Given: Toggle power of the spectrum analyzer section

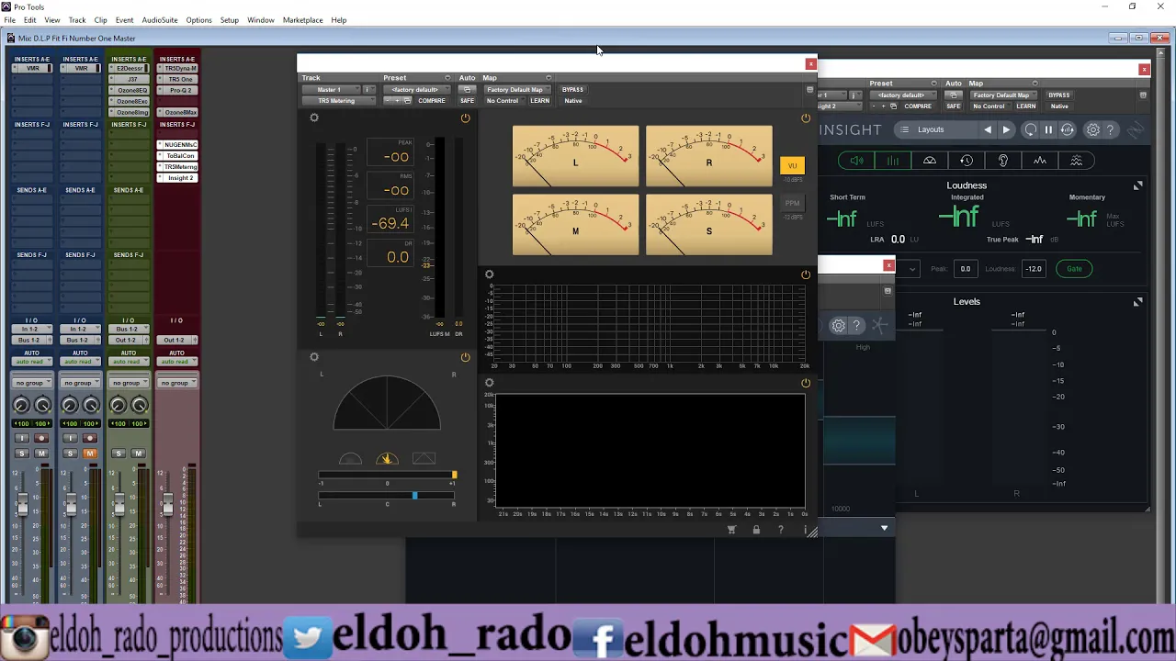Looking at the screenshot, I should pos(806,274).
